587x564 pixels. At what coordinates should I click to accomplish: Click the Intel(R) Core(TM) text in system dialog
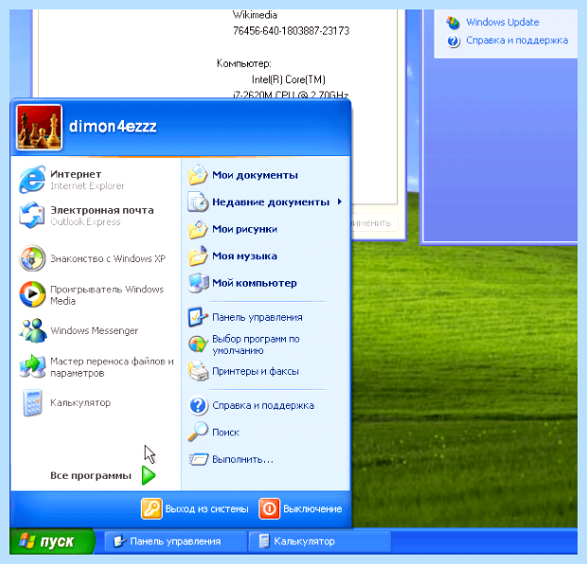click(288, 79)
